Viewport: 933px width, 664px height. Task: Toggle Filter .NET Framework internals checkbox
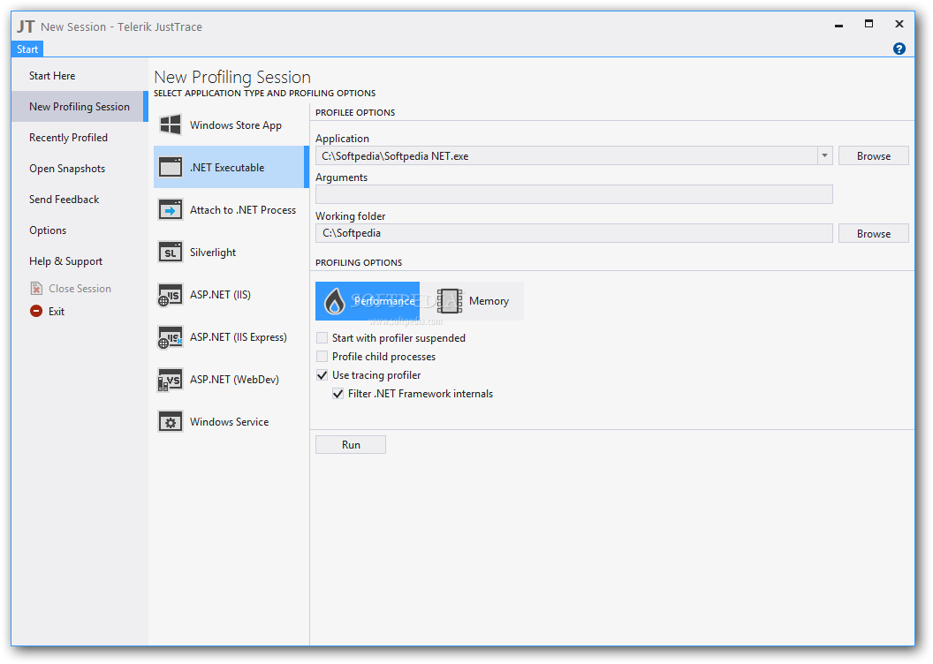(x=338, y=394)
